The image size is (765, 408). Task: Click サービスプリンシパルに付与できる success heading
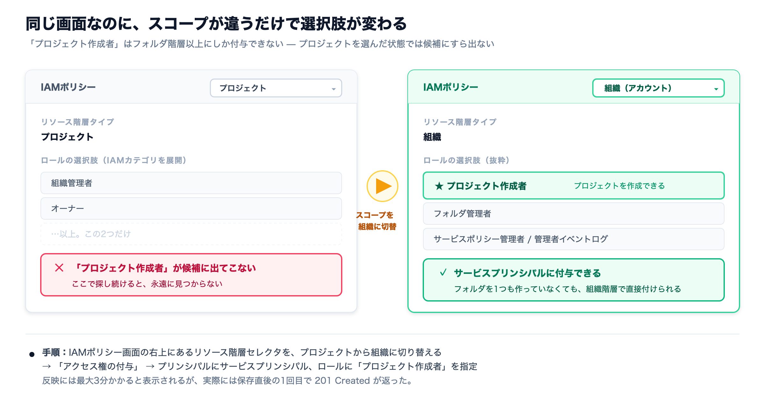527,273
